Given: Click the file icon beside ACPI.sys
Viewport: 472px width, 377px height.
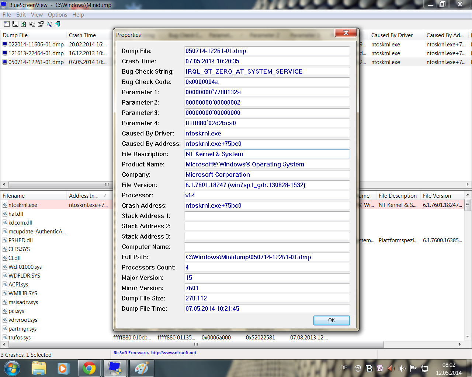Looking at the screenshot, I should [x=5, y=285].
